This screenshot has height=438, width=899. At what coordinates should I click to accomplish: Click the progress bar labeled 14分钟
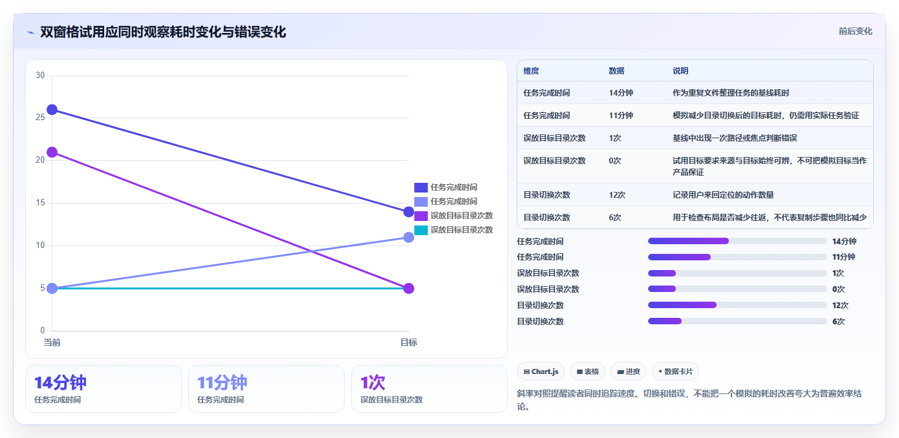(x=737, y=242)
